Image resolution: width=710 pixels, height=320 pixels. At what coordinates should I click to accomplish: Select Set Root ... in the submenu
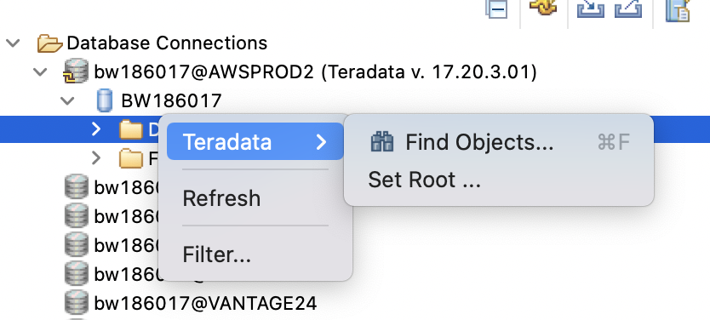[x=424, y=180]
